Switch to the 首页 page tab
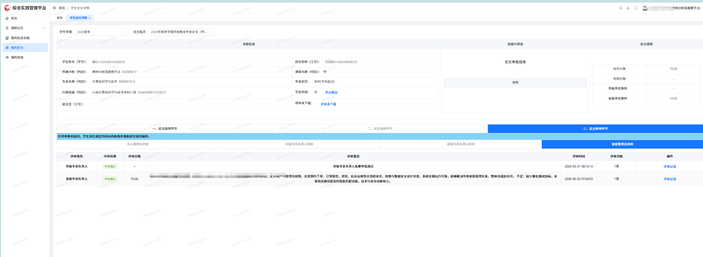This screenshot has height=257, width=703. click(60, 18)
